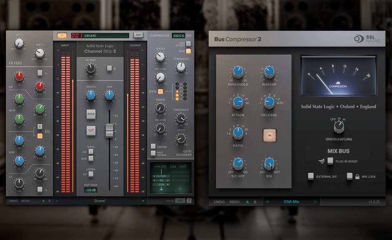The width and height of the screenshot is (392, 240).
Task: Enable External S/C on Bus Compressor
Action: pyautogui.click(x=311, y=176)
